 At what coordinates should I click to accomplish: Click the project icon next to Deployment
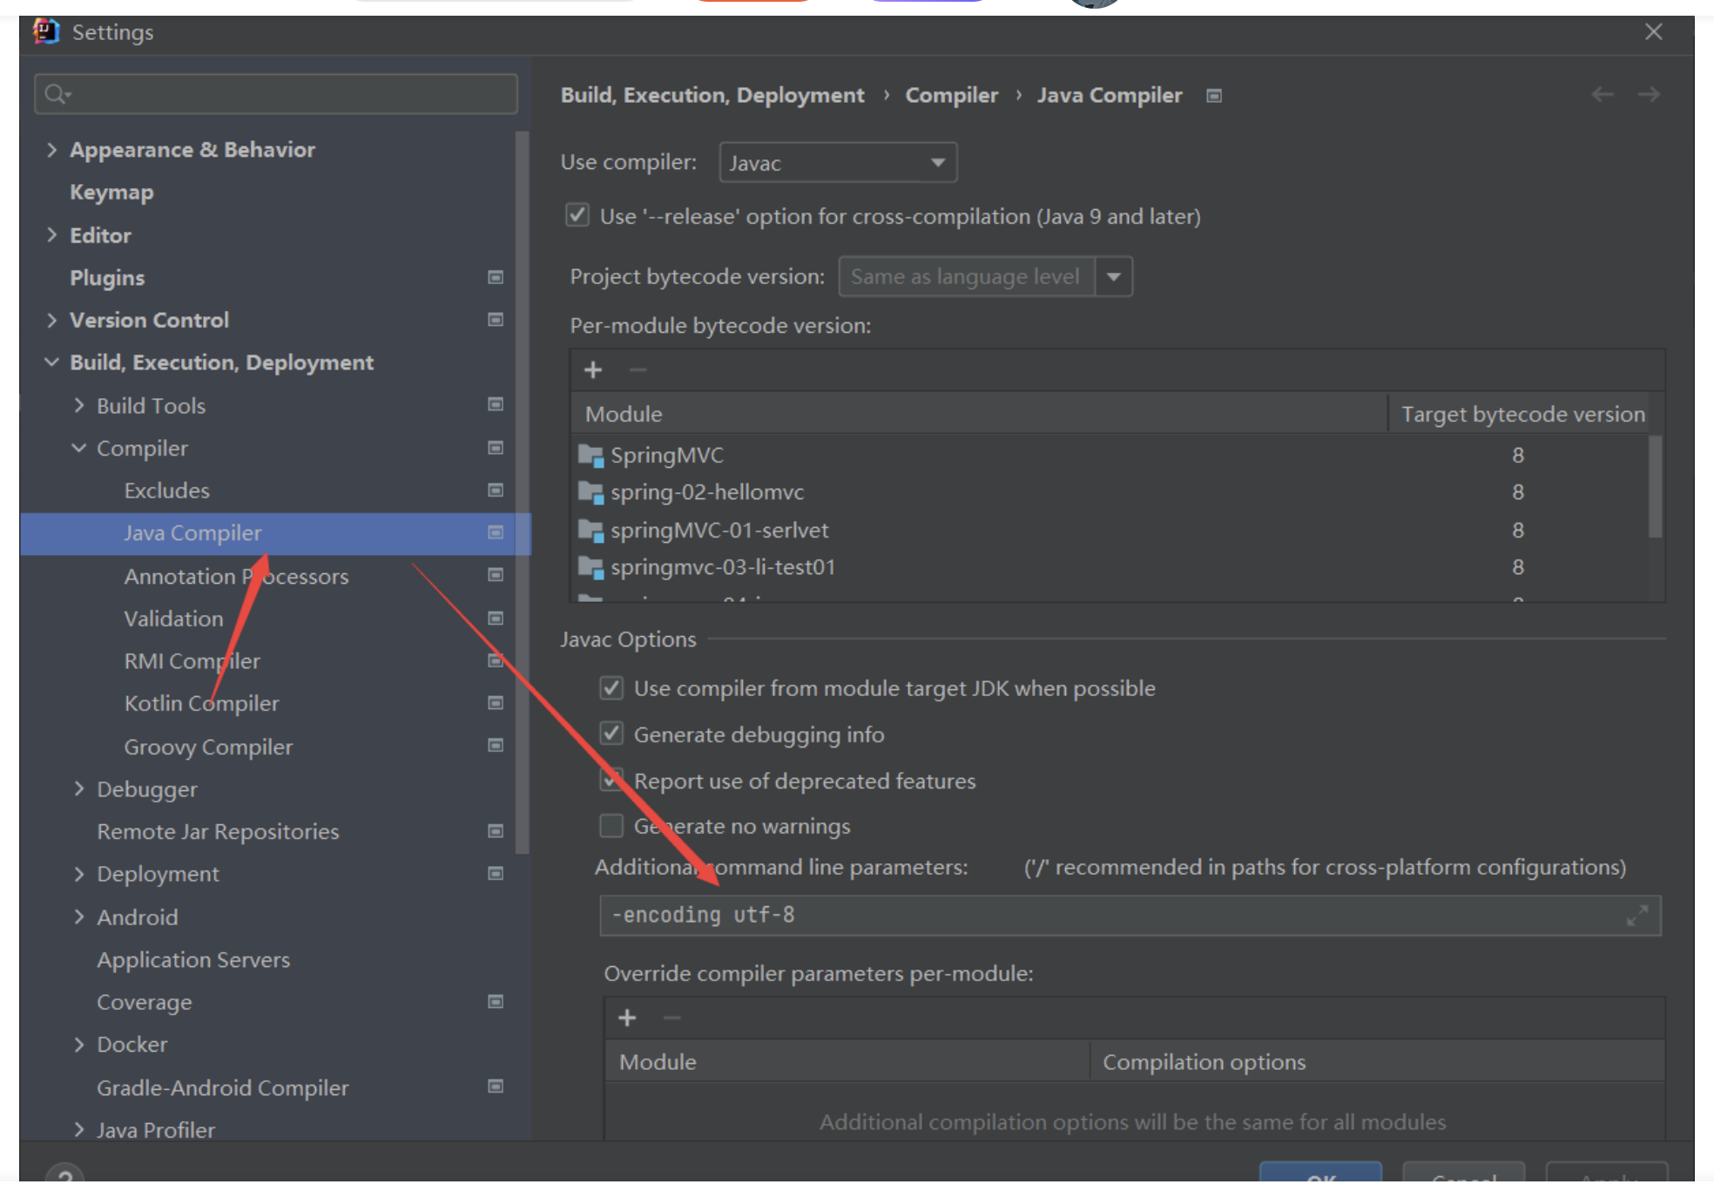click(x=496, y=874)
